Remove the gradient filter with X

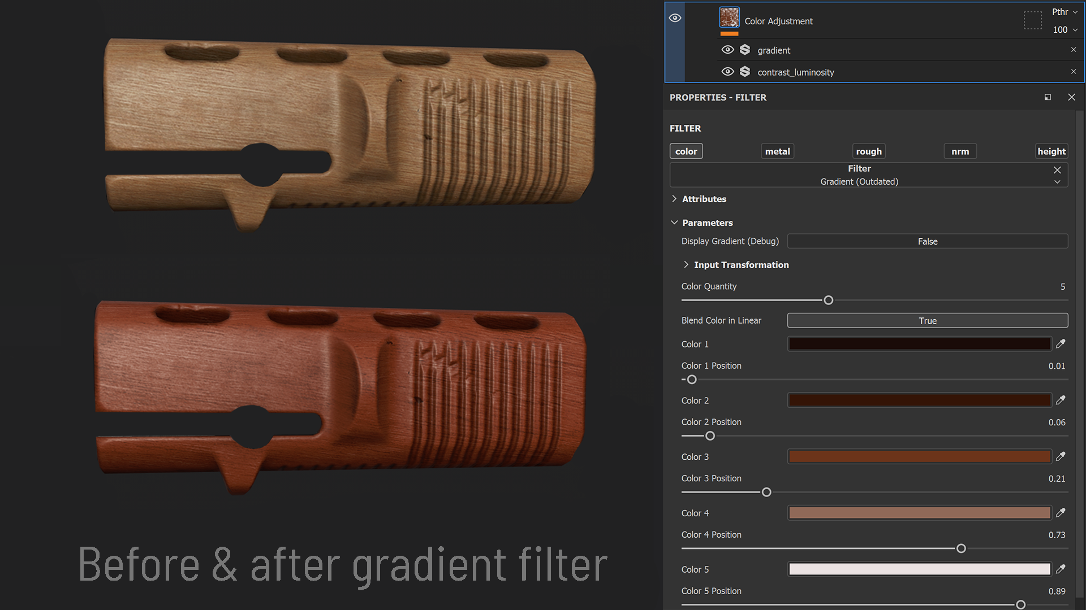click(1074, 50)
